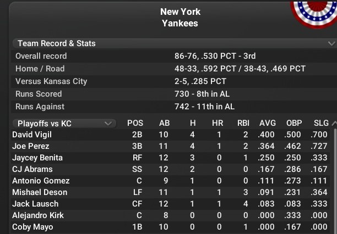The width and height of the screenshot is (337, 234).
Task: Expand the chevron beside Team Record & Stats
Action: [331, 44]
